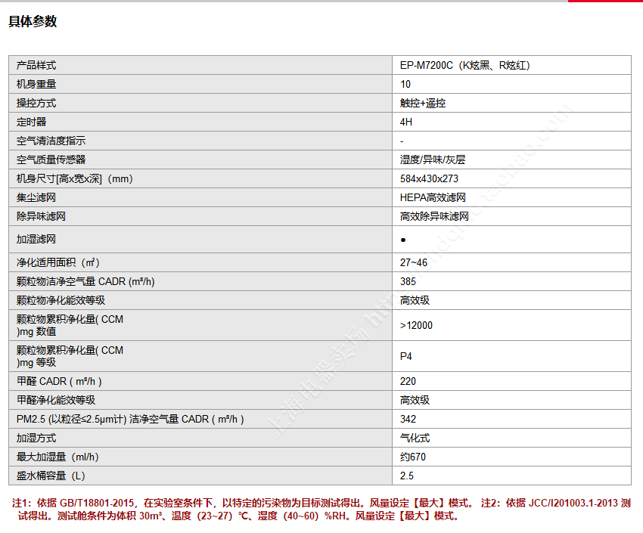Click the value "EP-M7200C（K炫黑、R炫红）"
Viewport: 643px width, 533px height.
(465, 65)
